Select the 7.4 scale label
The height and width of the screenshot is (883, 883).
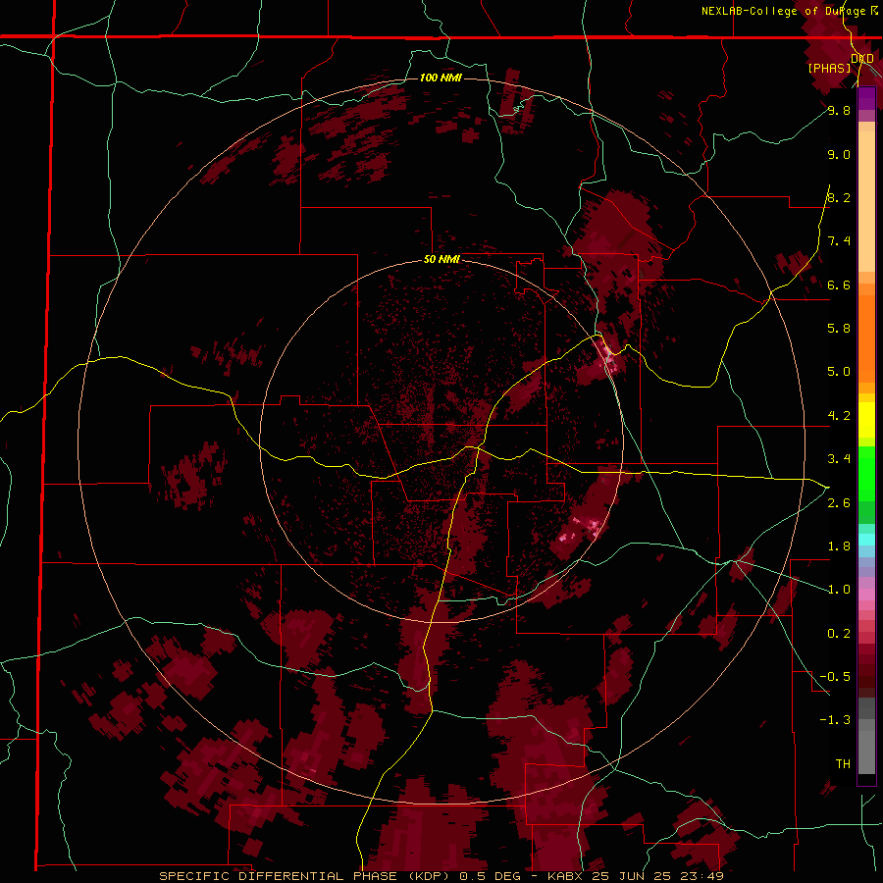click(x=839, y=241)
